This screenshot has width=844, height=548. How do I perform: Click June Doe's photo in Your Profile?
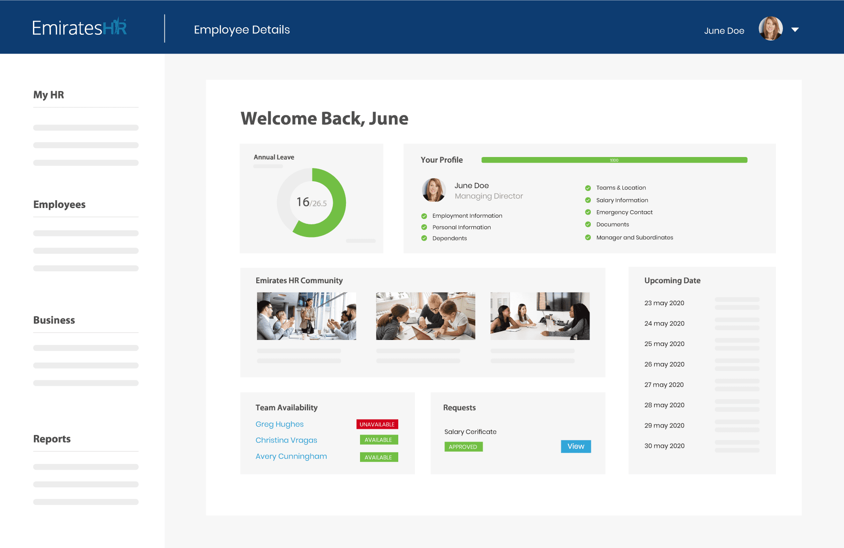click(x=433, y=190)
